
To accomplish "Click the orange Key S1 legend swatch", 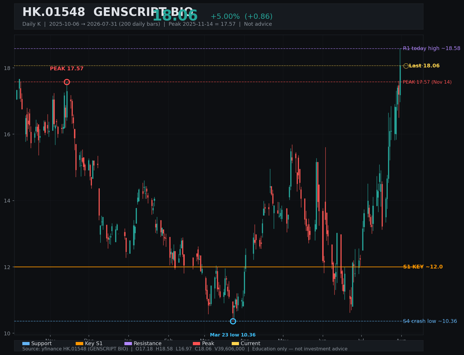I will [79, 344].
